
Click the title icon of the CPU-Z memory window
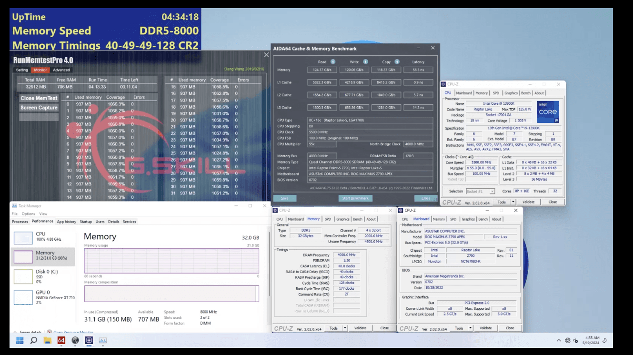pyautogui.click(x=276, y=210)
